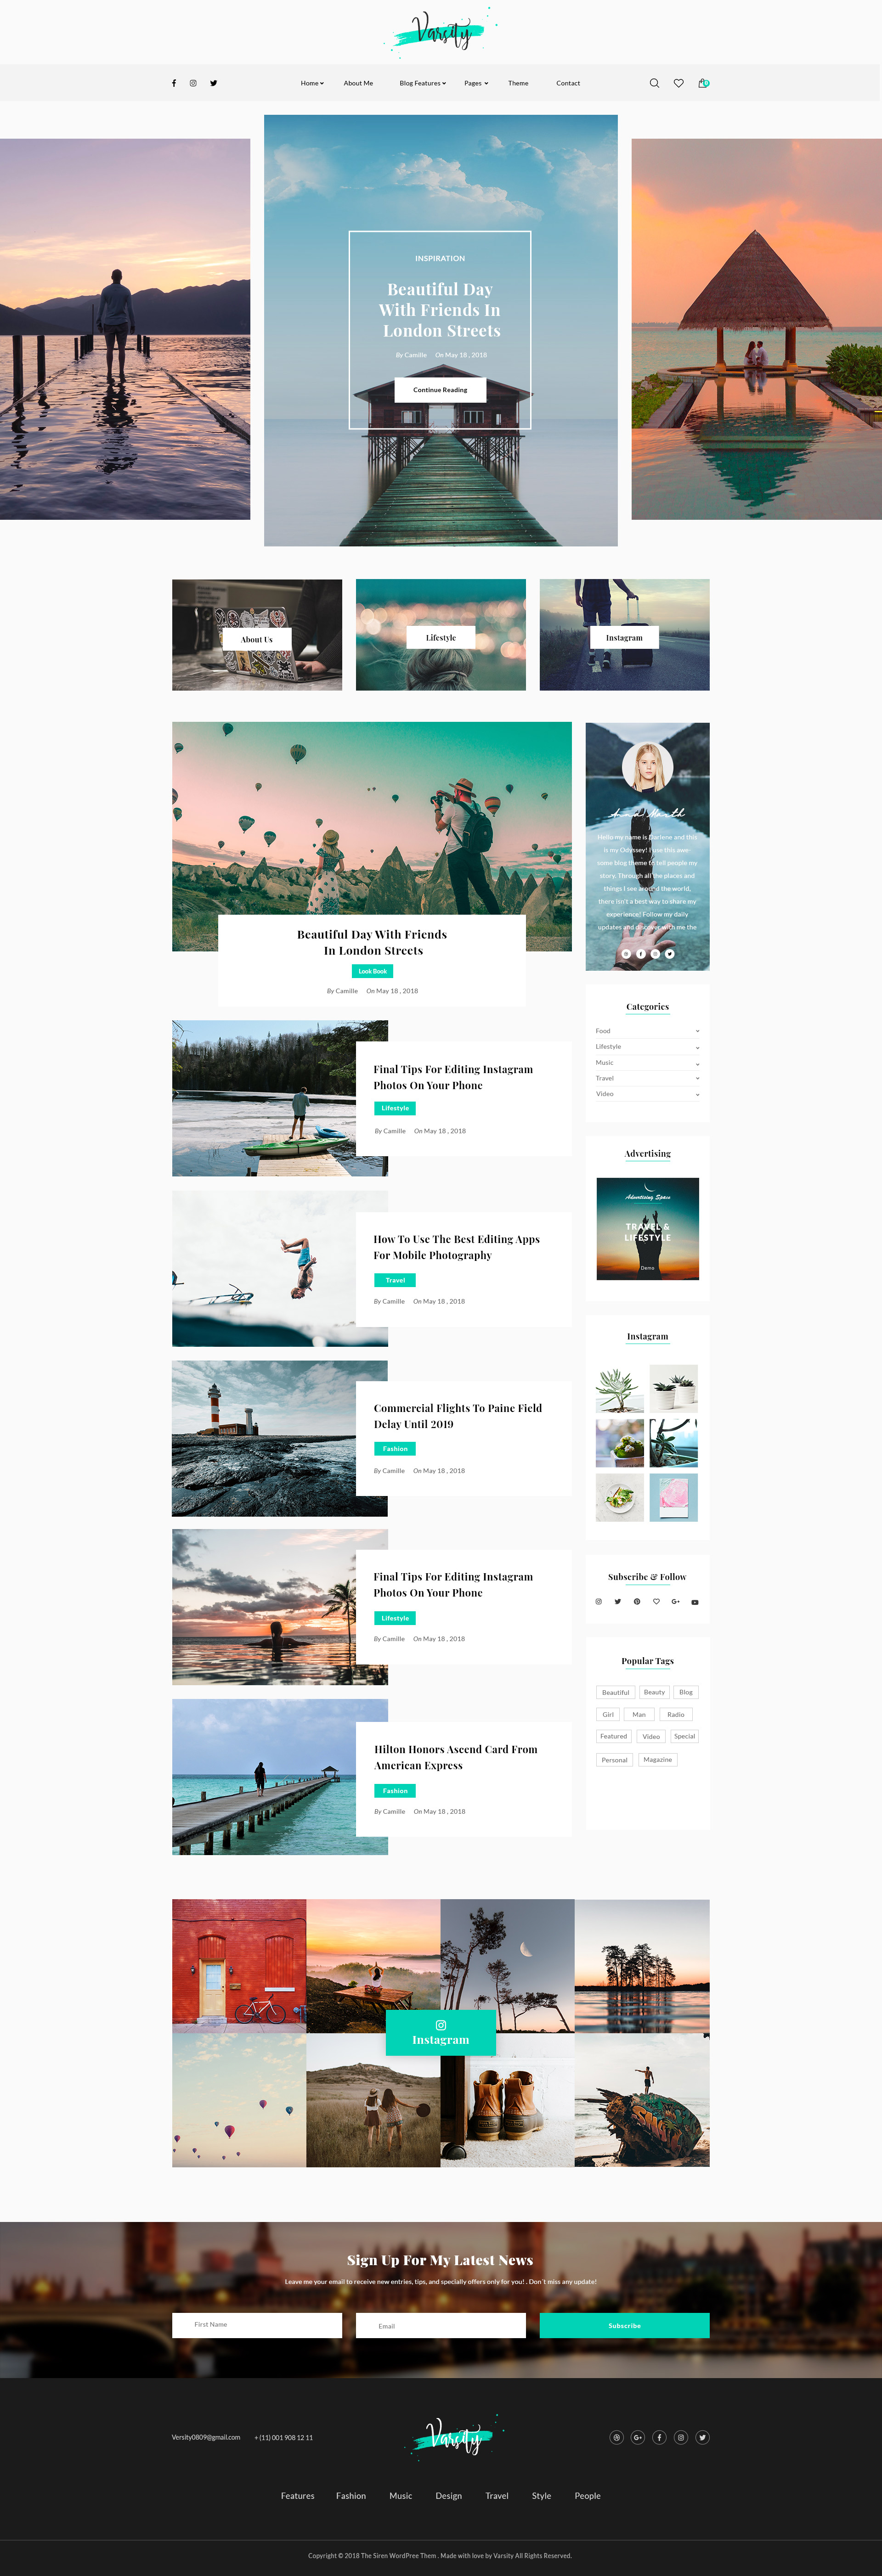Click the footer Twitter circle icon

tap(703, 2437)
